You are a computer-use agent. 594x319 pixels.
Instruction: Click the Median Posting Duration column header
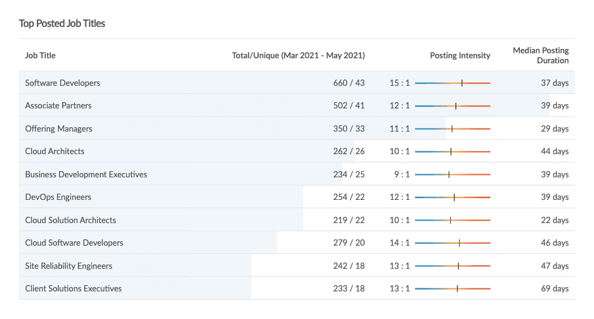tap(541, 55)
